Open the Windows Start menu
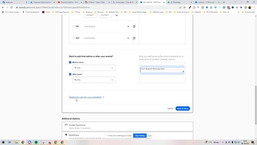The image size is (257, 145). pyautogui.click(x=3, y=142)
